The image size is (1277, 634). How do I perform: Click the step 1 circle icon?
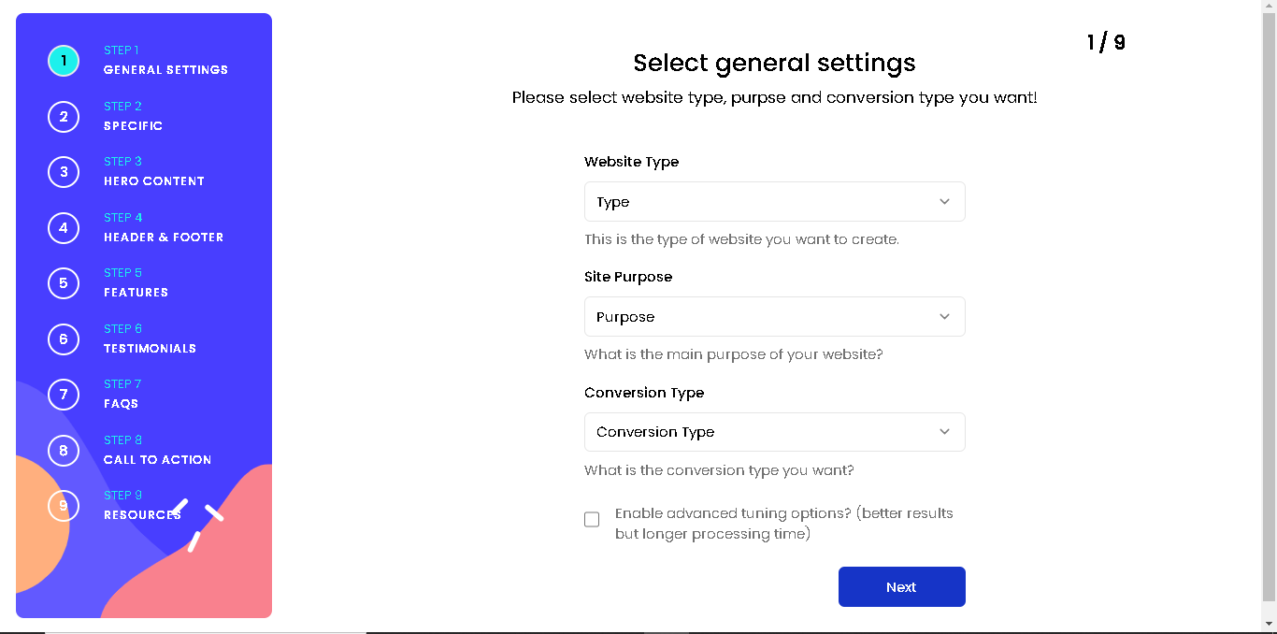coord(64,61)
